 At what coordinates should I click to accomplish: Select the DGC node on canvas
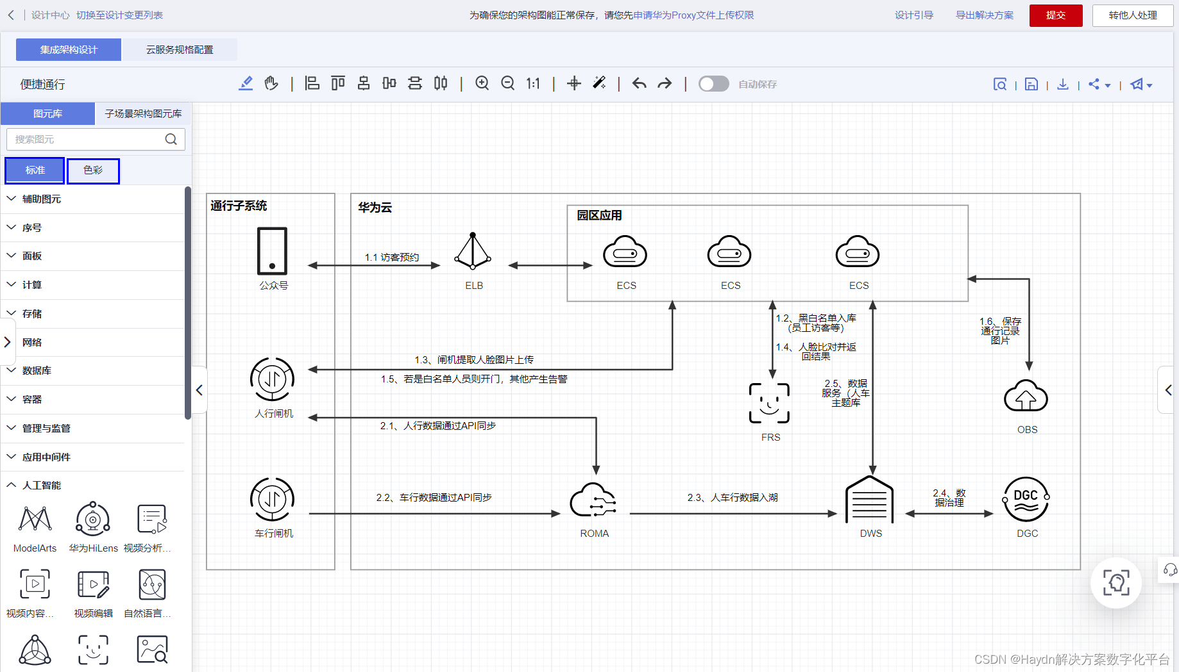click(1026, 499)
